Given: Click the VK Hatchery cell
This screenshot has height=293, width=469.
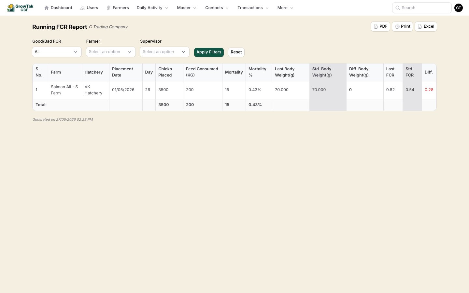Looking at the screenshot, I should click(95, 90).
